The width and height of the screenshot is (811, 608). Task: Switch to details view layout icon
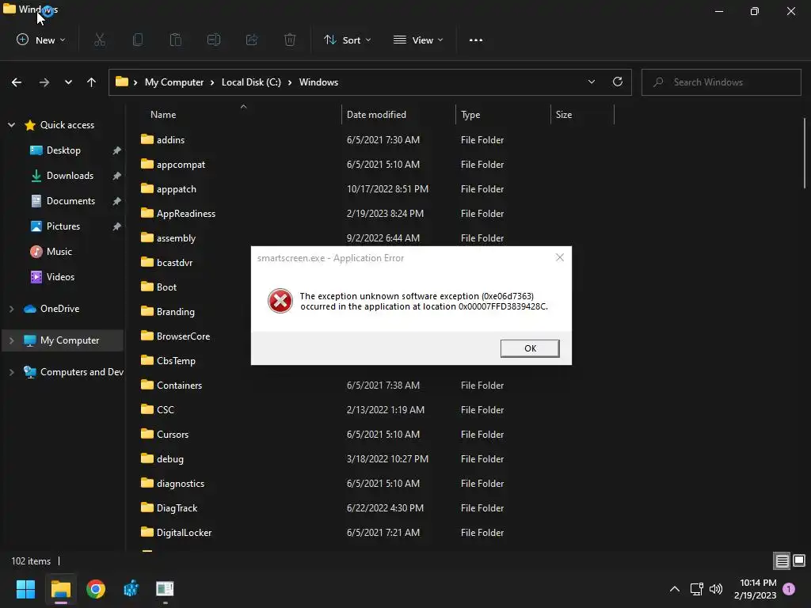point(782,560)
